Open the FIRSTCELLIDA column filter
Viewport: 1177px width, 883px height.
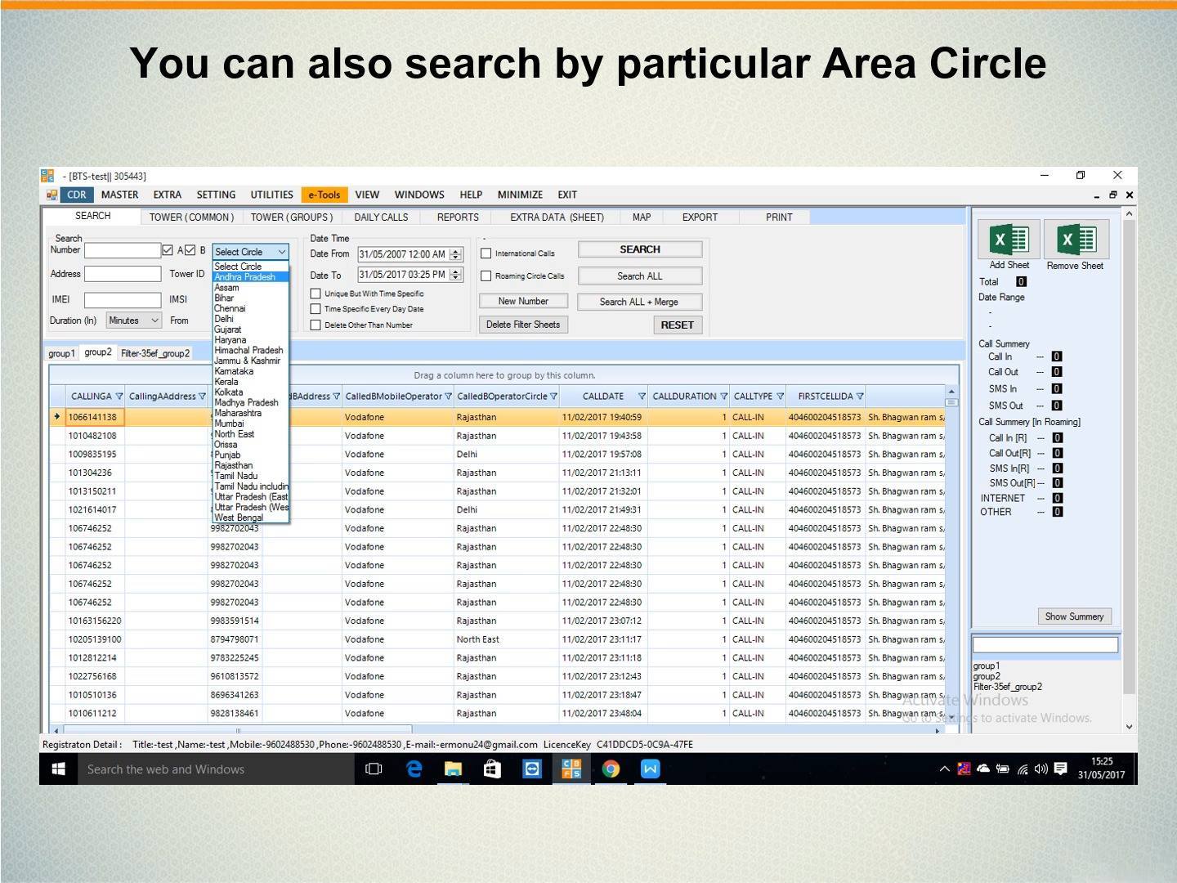coord(860,397)
